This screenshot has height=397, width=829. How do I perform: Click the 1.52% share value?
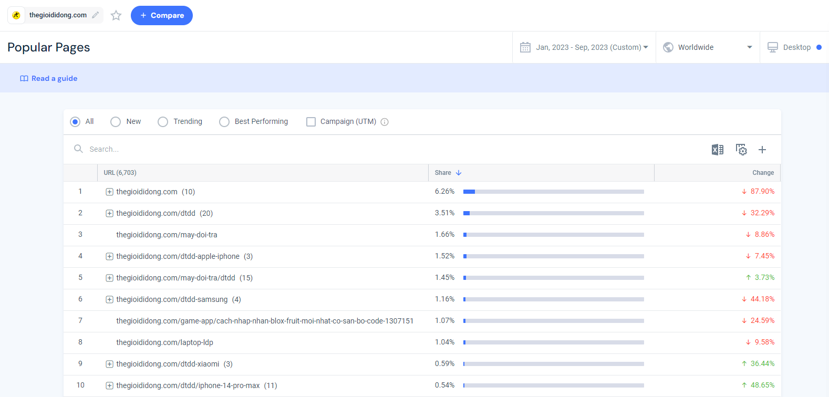tap(444, 256)
